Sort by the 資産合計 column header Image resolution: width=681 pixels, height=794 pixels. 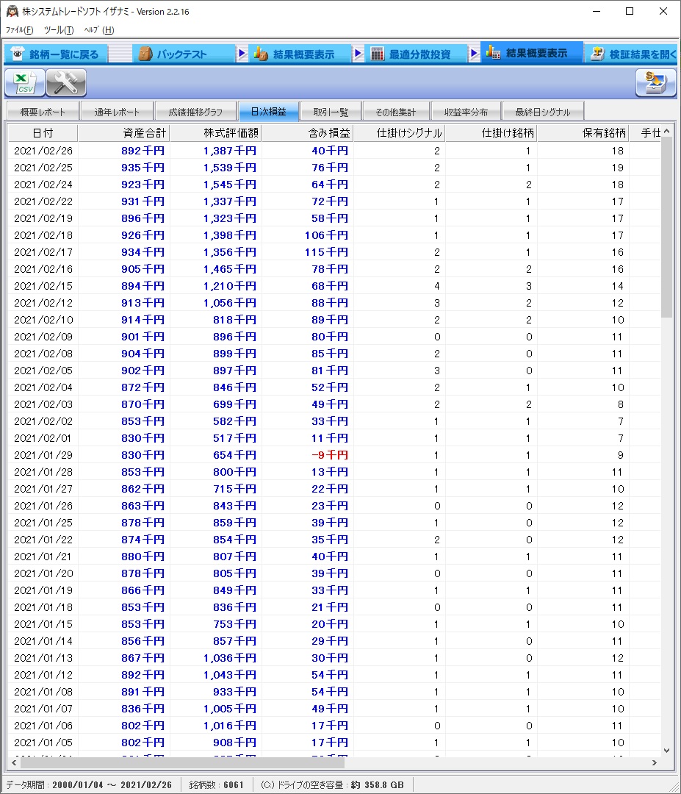coord(123,133)
